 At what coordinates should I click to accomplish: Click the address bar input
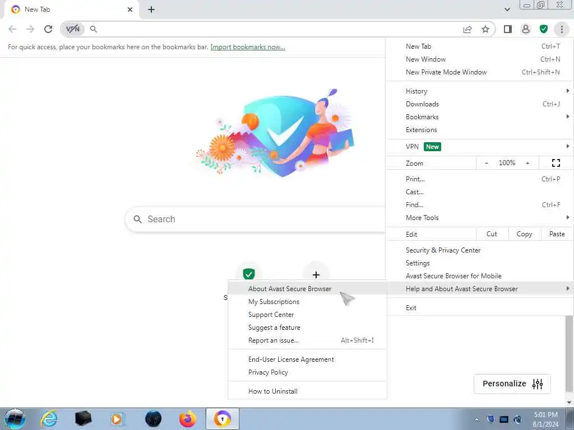pos(278,29)
